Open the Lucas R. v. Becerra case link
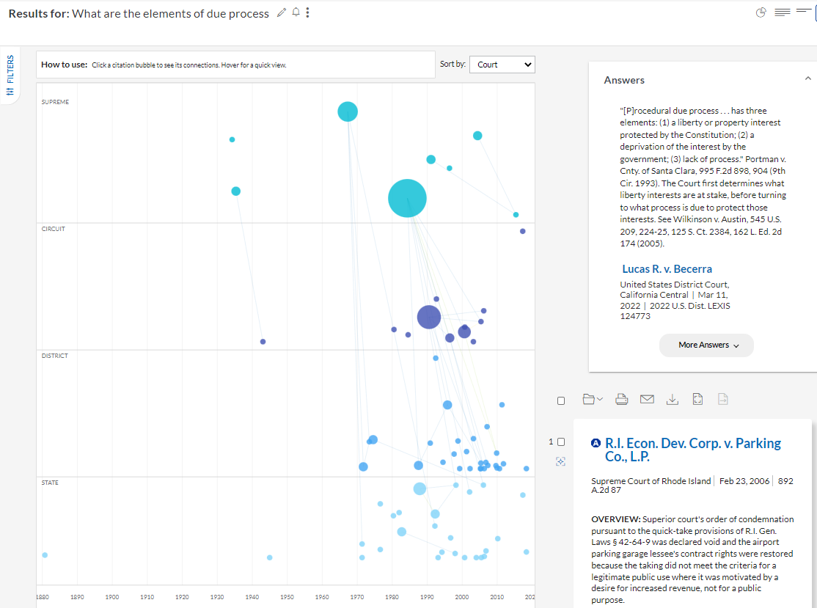 tap(667, 269)
